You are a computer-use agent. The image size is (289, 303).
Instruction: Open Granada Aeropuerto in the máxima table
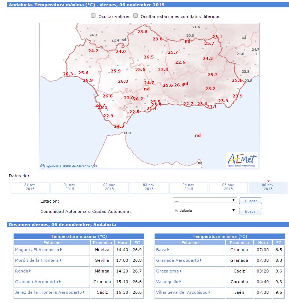point(36,282)
